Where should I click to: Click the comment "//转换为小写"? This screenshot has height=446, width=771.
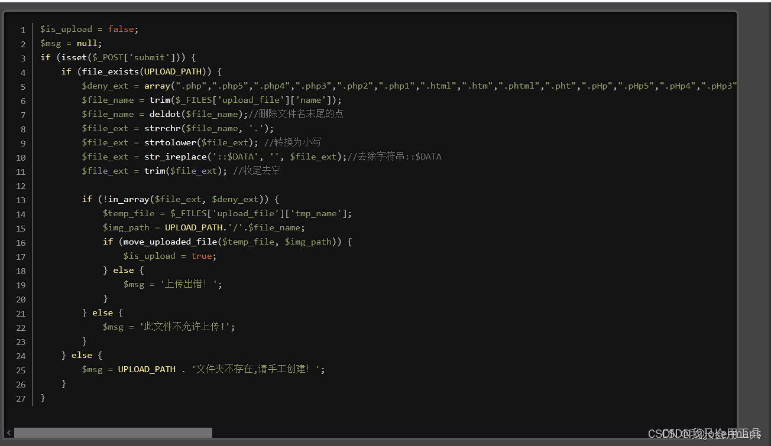coord(293,142)
